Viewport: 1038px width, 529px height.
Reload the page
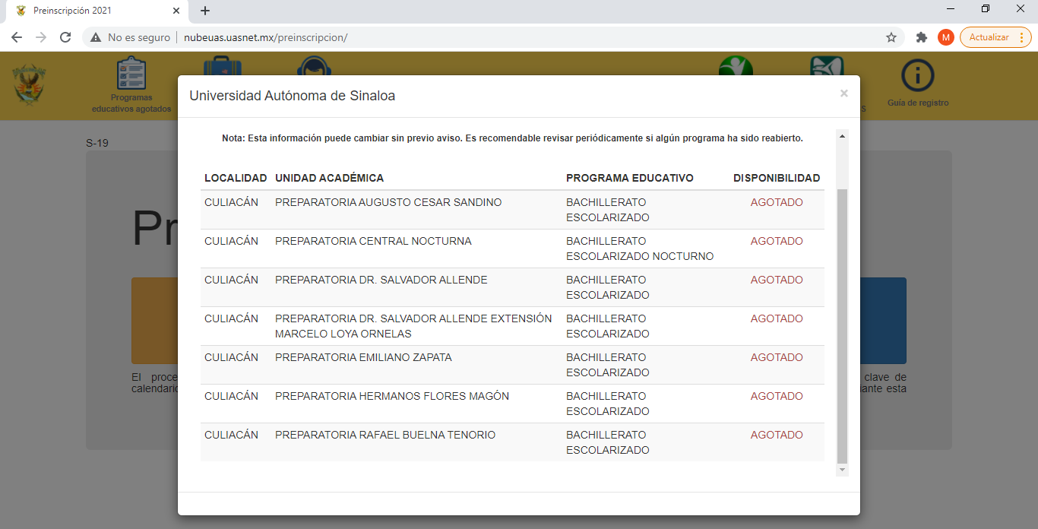(65, 37)
